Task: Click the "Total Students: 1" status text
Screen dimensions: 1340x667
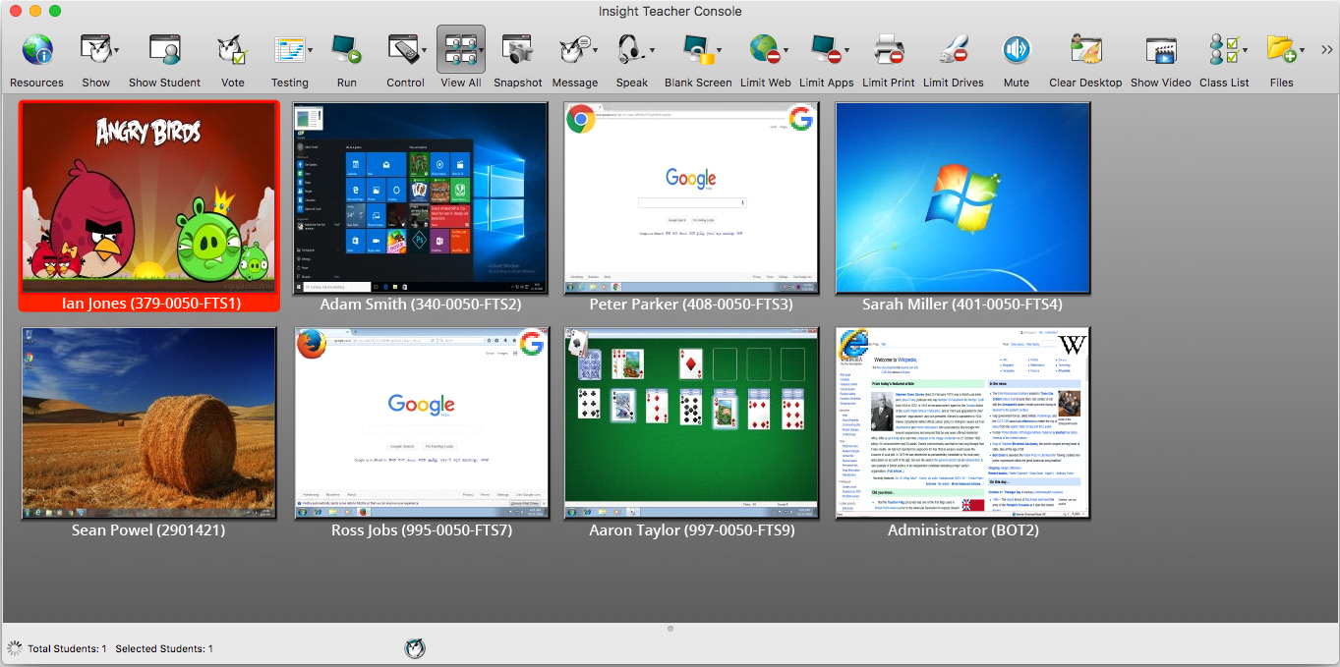Action: pyautogui.click(x=67, y=649)
